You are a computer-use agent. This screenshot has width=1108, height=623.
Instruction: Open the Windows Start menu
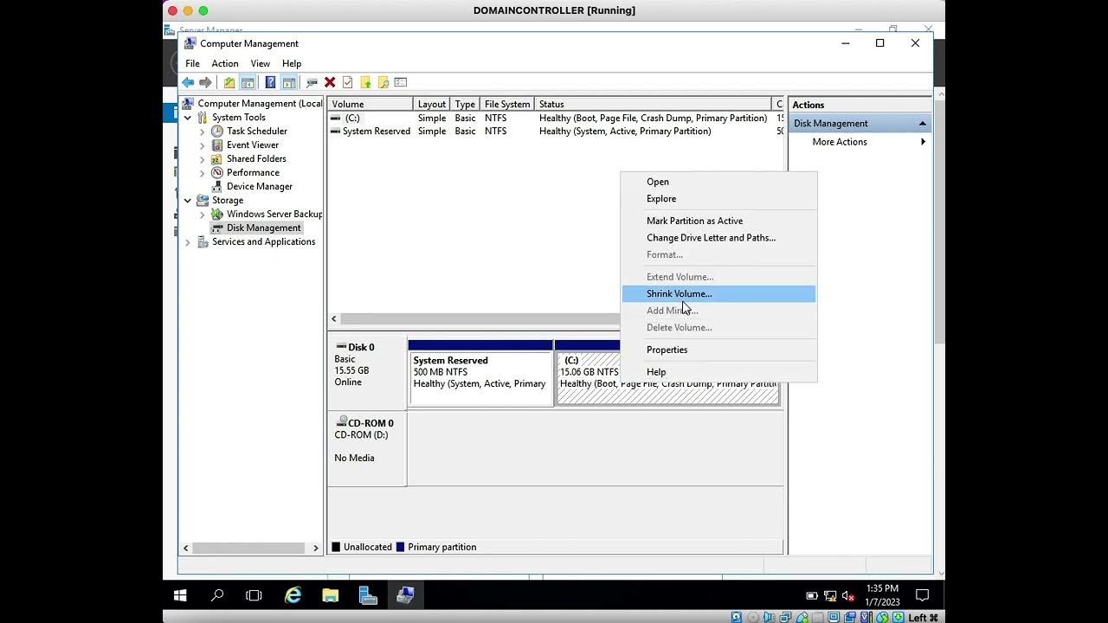(x=180, y=595)
